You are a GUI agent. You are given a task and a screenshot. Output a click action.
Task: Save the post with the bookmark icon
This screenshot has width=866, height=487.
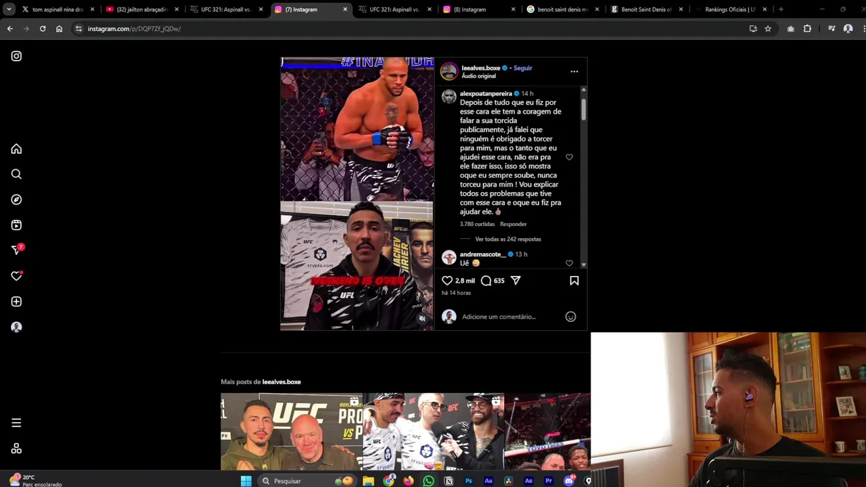574,280
